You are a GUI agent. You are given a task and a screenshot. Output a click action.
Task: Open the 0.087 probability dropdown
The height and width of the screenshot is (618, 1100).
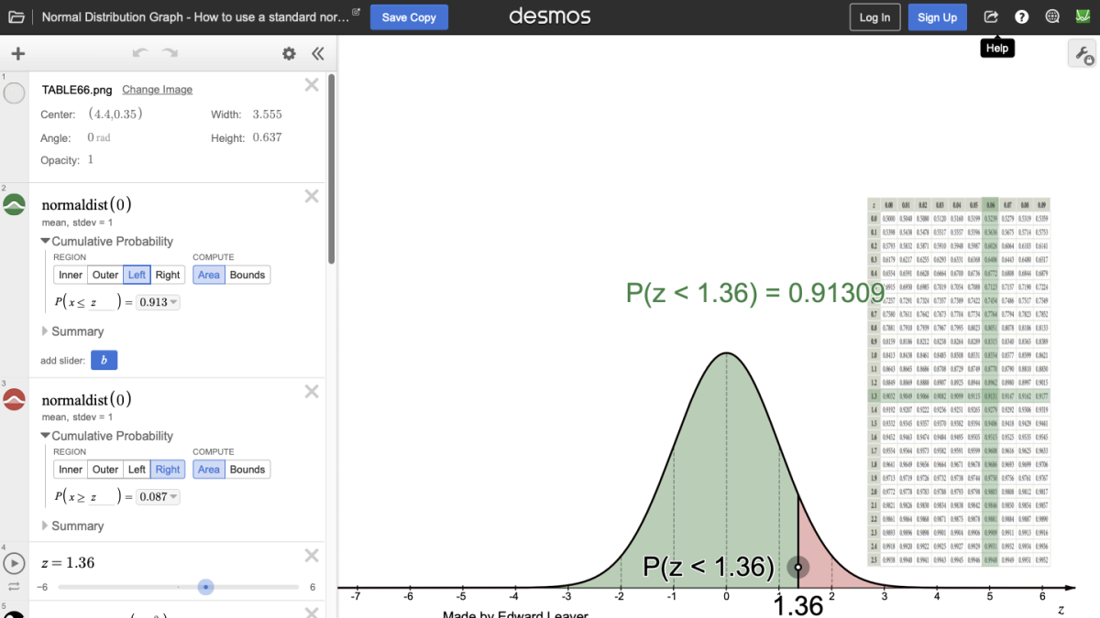[x=158, y=497]
